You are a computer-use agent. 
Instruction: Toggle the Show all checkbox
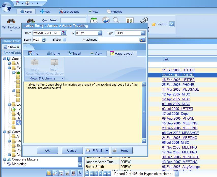point(5,47)
